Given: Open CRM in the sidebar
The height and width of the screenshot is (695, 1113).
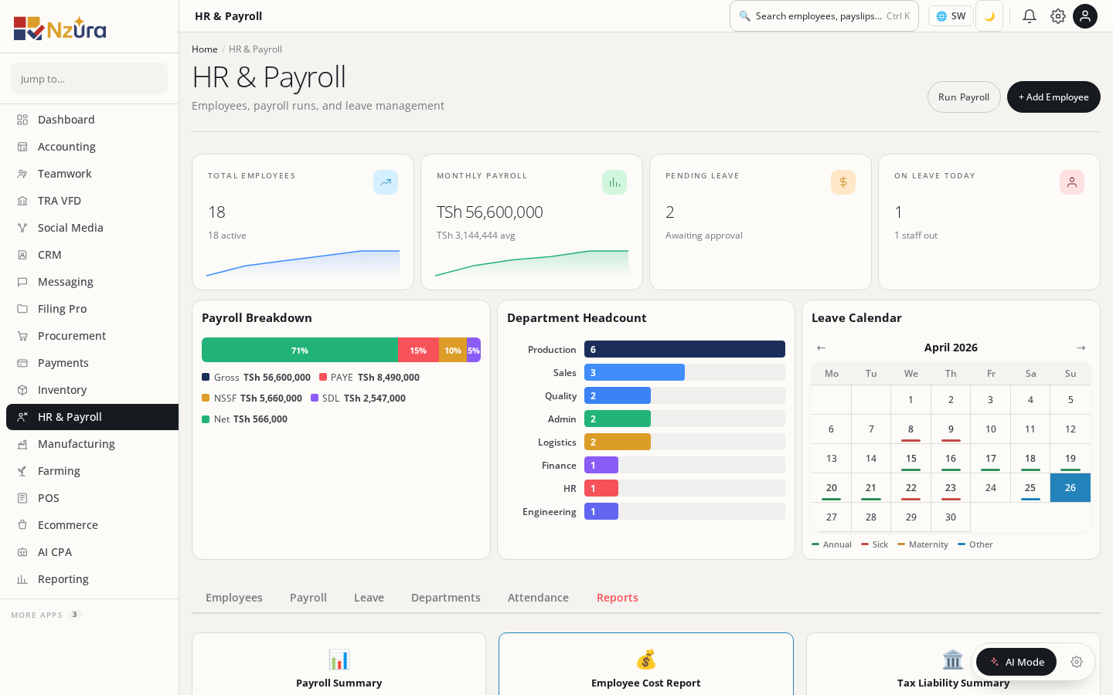Looking at the screenshot, I should [x=92, y=255].
